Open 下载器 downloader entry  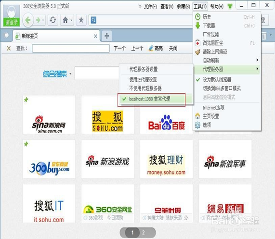click(227, 25)
